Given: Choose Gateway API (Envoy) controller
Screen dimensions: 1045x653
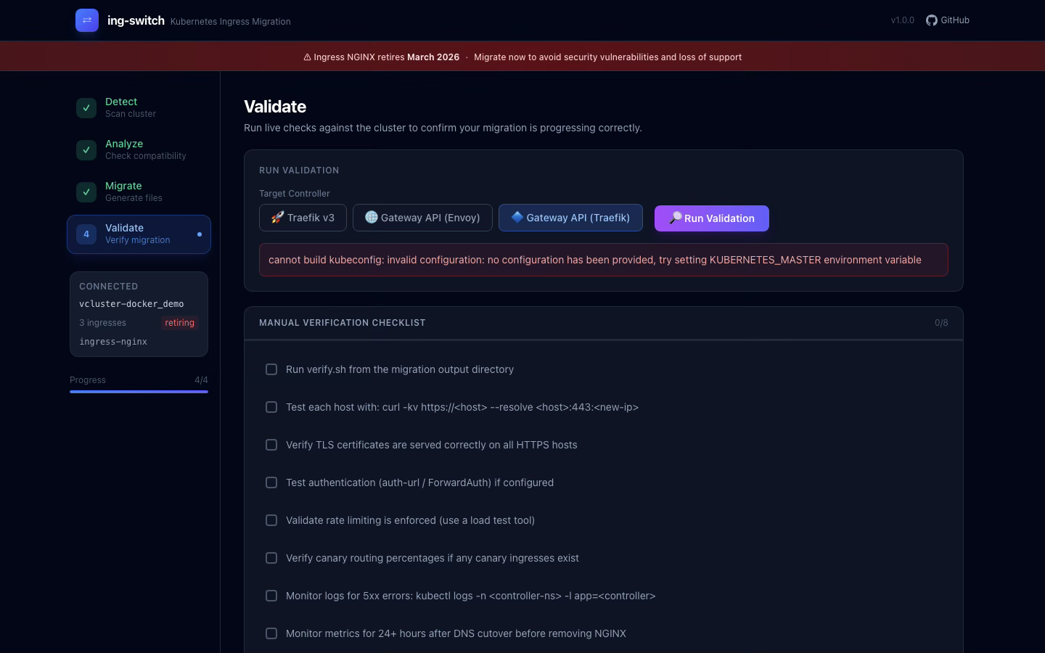Looking at the screenshot, I should click(x=422, y=218).
